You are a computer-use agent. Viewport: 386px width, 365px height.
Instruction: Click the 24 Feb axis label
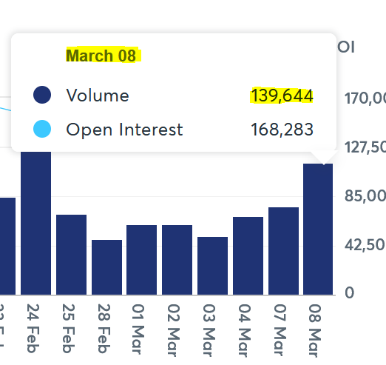coord(33,329)
